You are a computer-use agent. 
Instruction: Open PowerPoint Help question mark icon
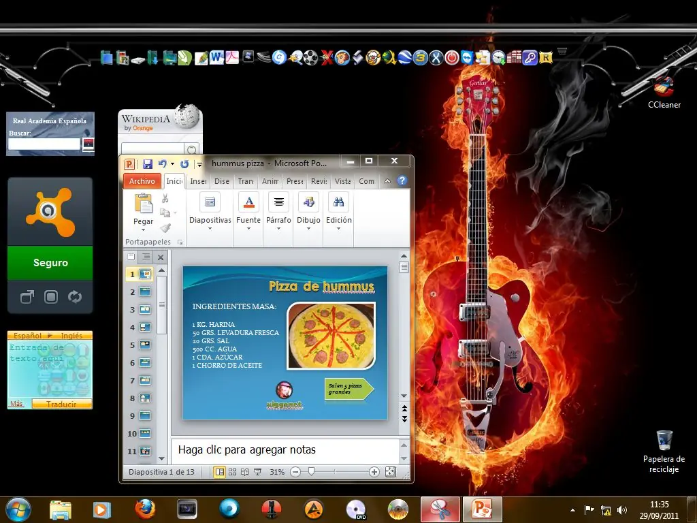pos(402,181)
